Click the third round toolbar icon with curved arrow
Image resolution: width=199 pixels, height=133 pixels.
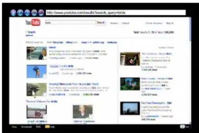click(x=27, y=13)
